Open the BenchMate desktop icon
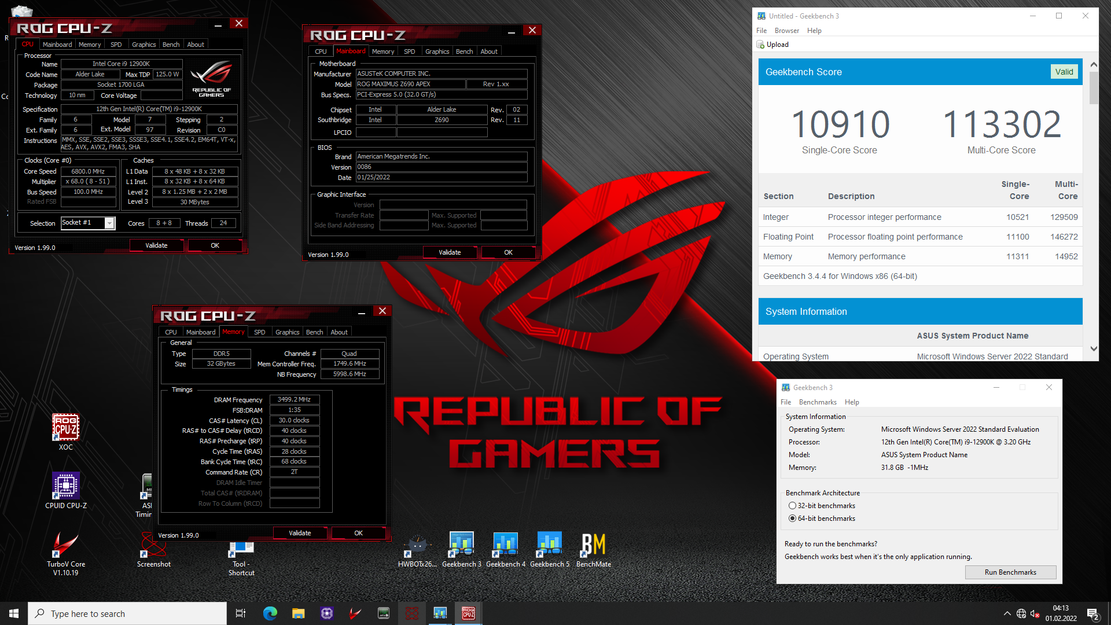Viewport: 1111px width, 625px height. coord(593,550)
